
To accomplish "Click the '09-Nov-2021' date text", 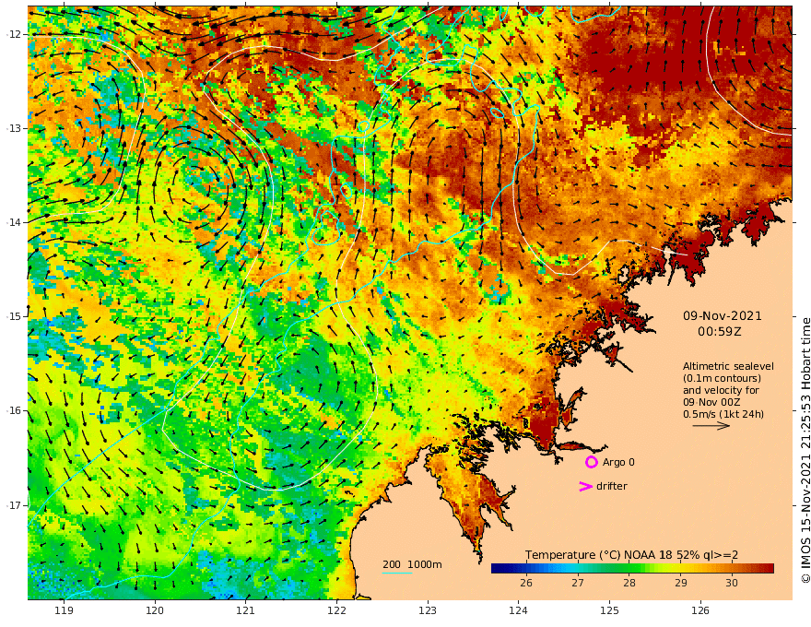I will (722, 316).
